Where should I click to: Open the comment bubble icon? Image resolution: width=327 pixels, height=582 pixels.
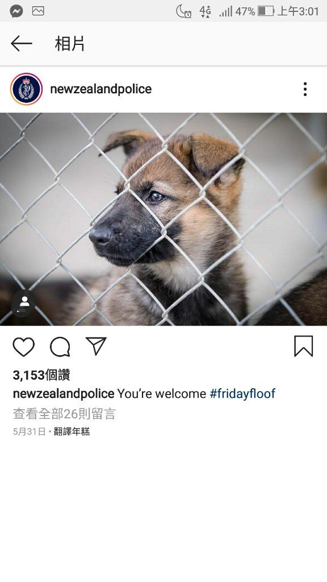coord(60,347)
